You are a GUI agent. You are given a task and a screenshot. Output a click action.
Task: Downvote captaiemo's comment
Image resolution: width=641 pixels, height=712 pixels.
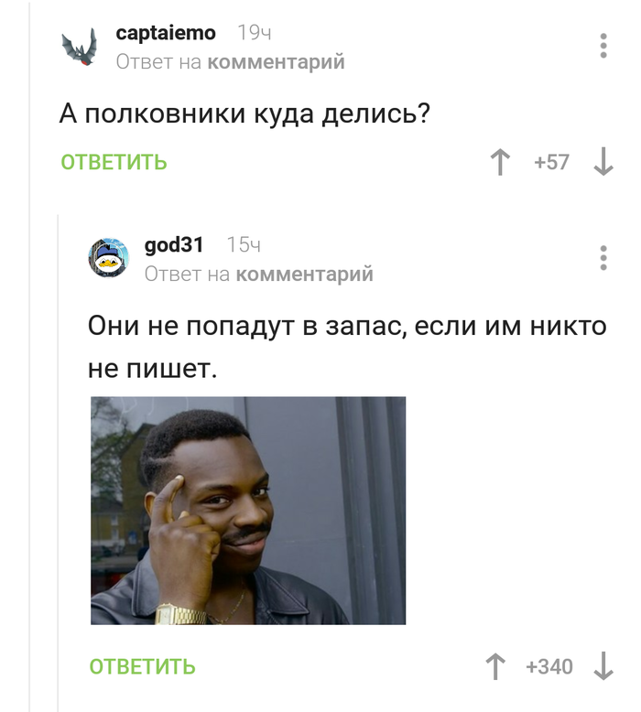click(603, 162)
